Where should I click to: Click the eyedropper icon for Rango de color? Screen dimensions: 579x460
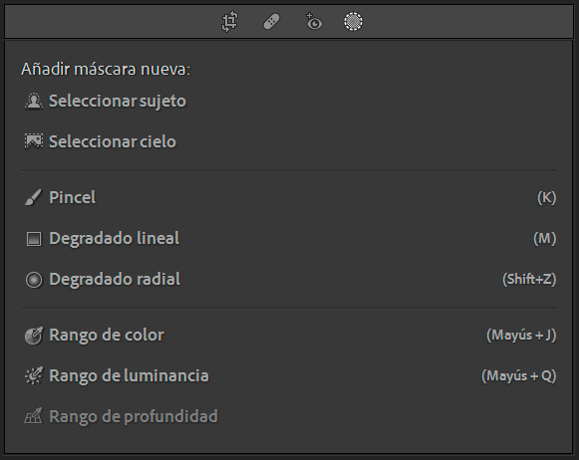(34, 336)
